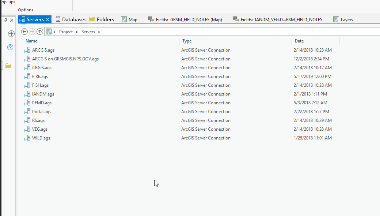Screen dimensions: 380x216
Task: Select the IANDM.ags file name
Action: coord(43,94)
